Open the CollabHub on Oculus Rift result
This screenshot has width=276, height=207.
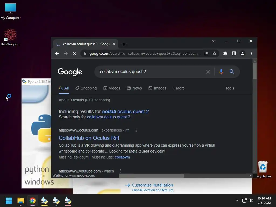(x=89, y=138)
